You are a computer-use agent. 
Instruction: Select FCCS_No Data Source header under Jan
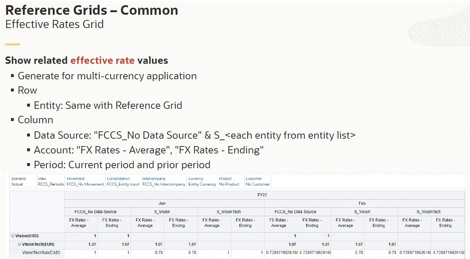point(97,212)
